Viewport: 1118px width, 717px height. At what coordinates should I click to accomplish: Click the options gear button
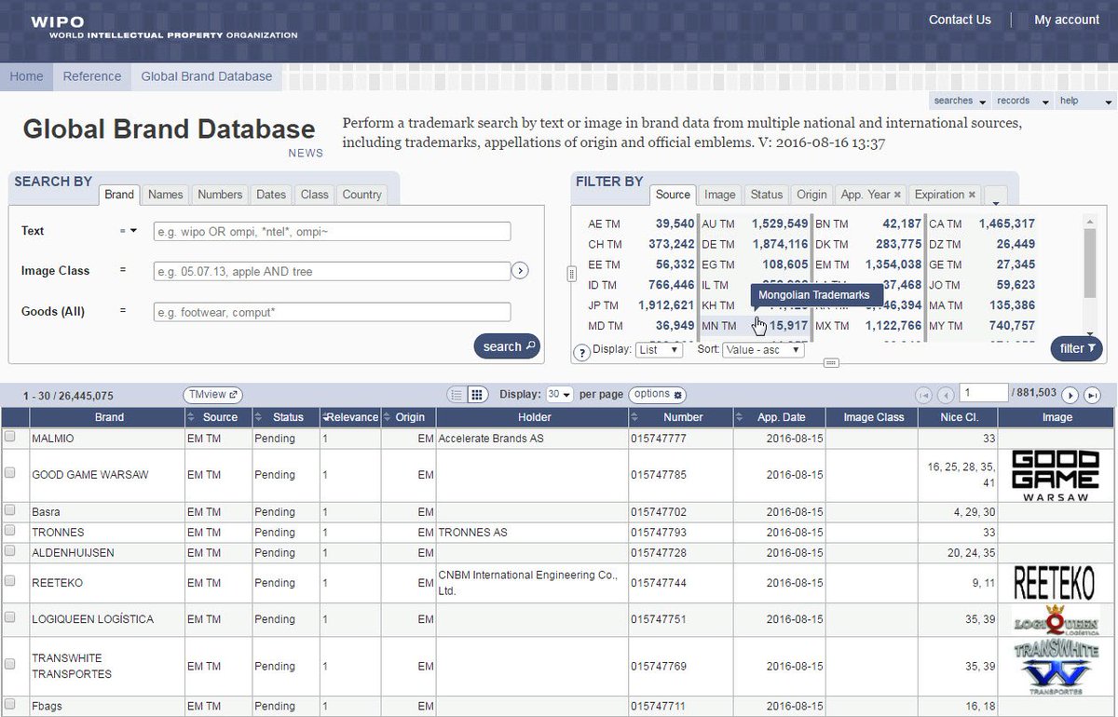[x=657, y=395]
